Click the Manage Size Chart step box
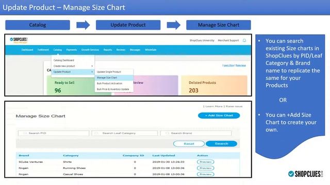Viewport: 330px width, 185px height. pyautogui.click(x=219, y=25)
